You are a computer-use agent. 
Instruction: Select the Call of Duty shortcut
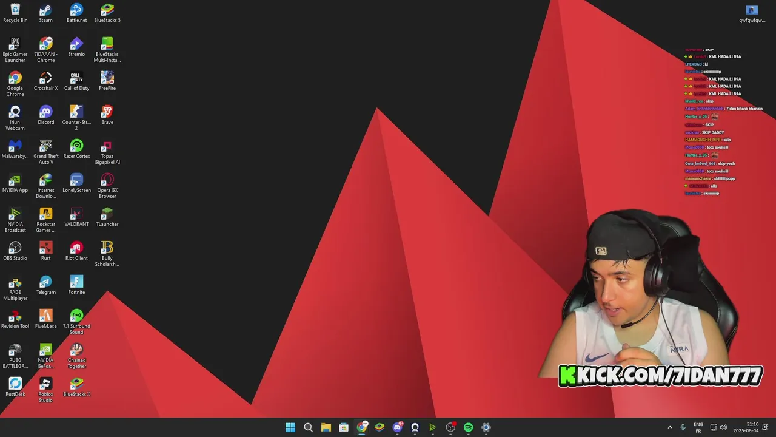pyautogui.click(x=76, y=81)
